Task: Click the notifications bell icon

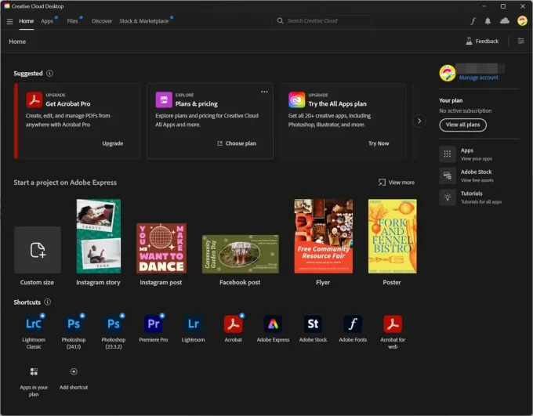Action: tap(488, 21)
